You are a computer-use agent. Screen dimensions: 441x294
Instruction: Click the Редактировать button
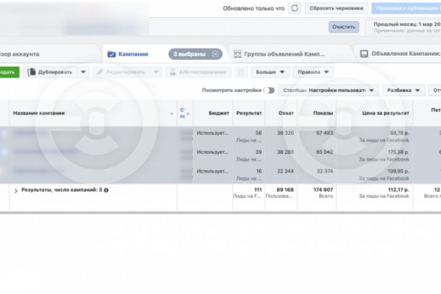coord(121,72)
